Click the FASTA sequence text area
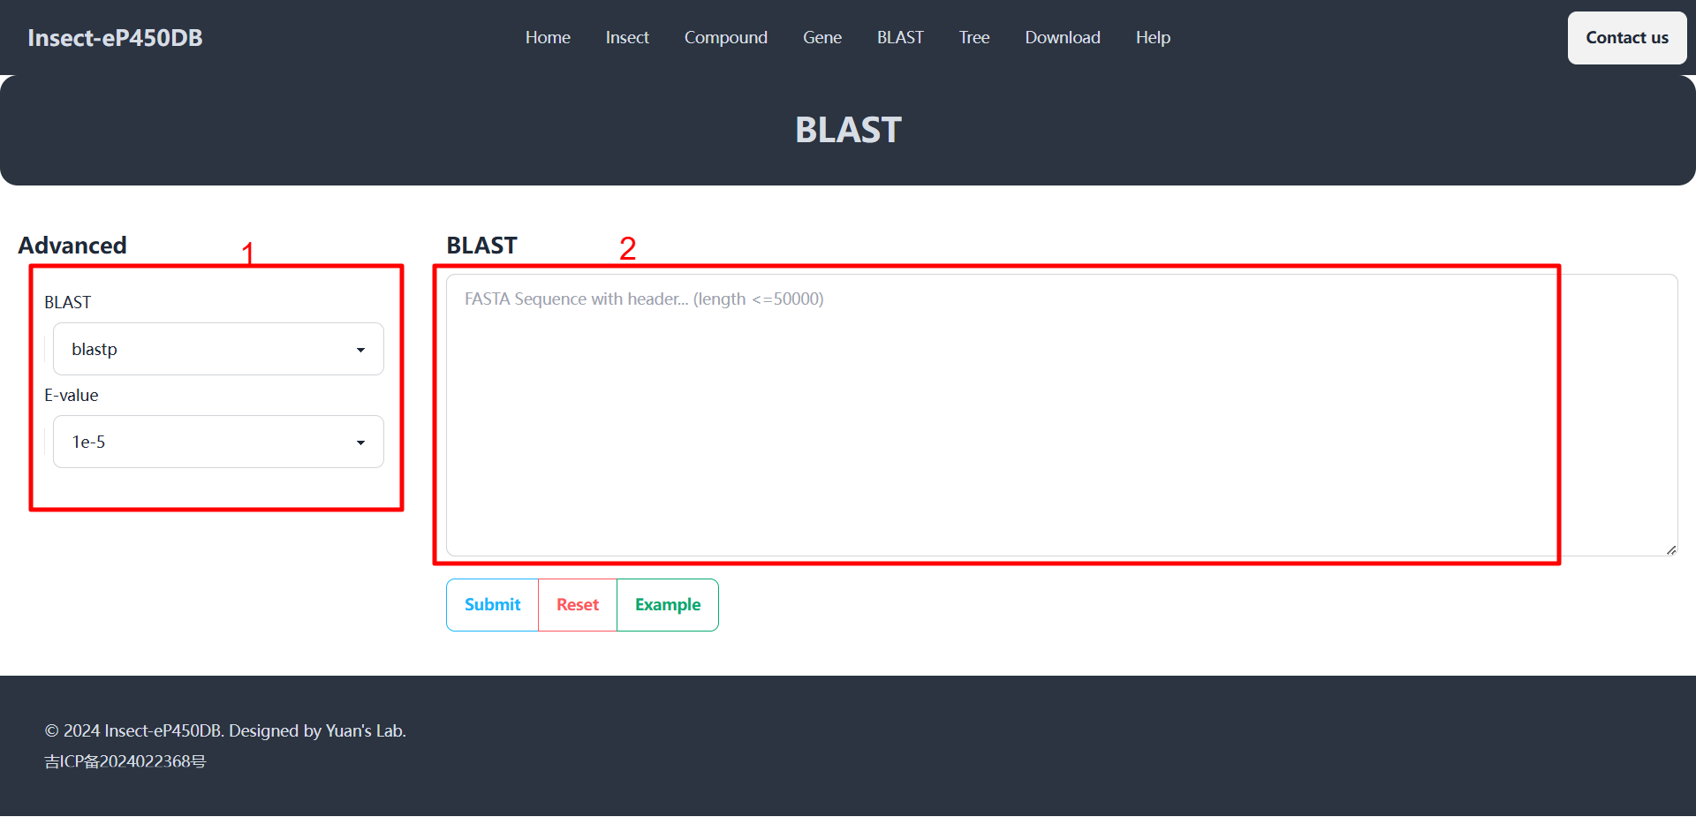Viewport: 1696px width, 817px height. pyautogui.click(x=1062, y=415)
